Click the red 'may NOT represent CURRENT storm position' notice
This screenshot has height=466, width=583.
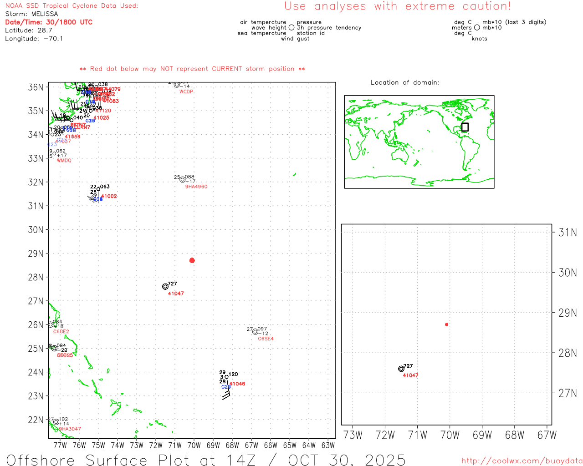tap(192, 69)
